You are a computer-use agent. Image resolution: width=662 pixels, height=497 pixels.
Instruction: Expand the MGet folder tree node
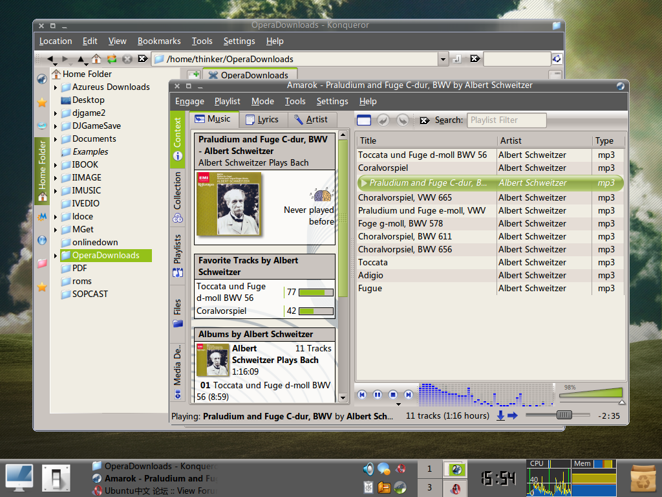click(56, 230)
